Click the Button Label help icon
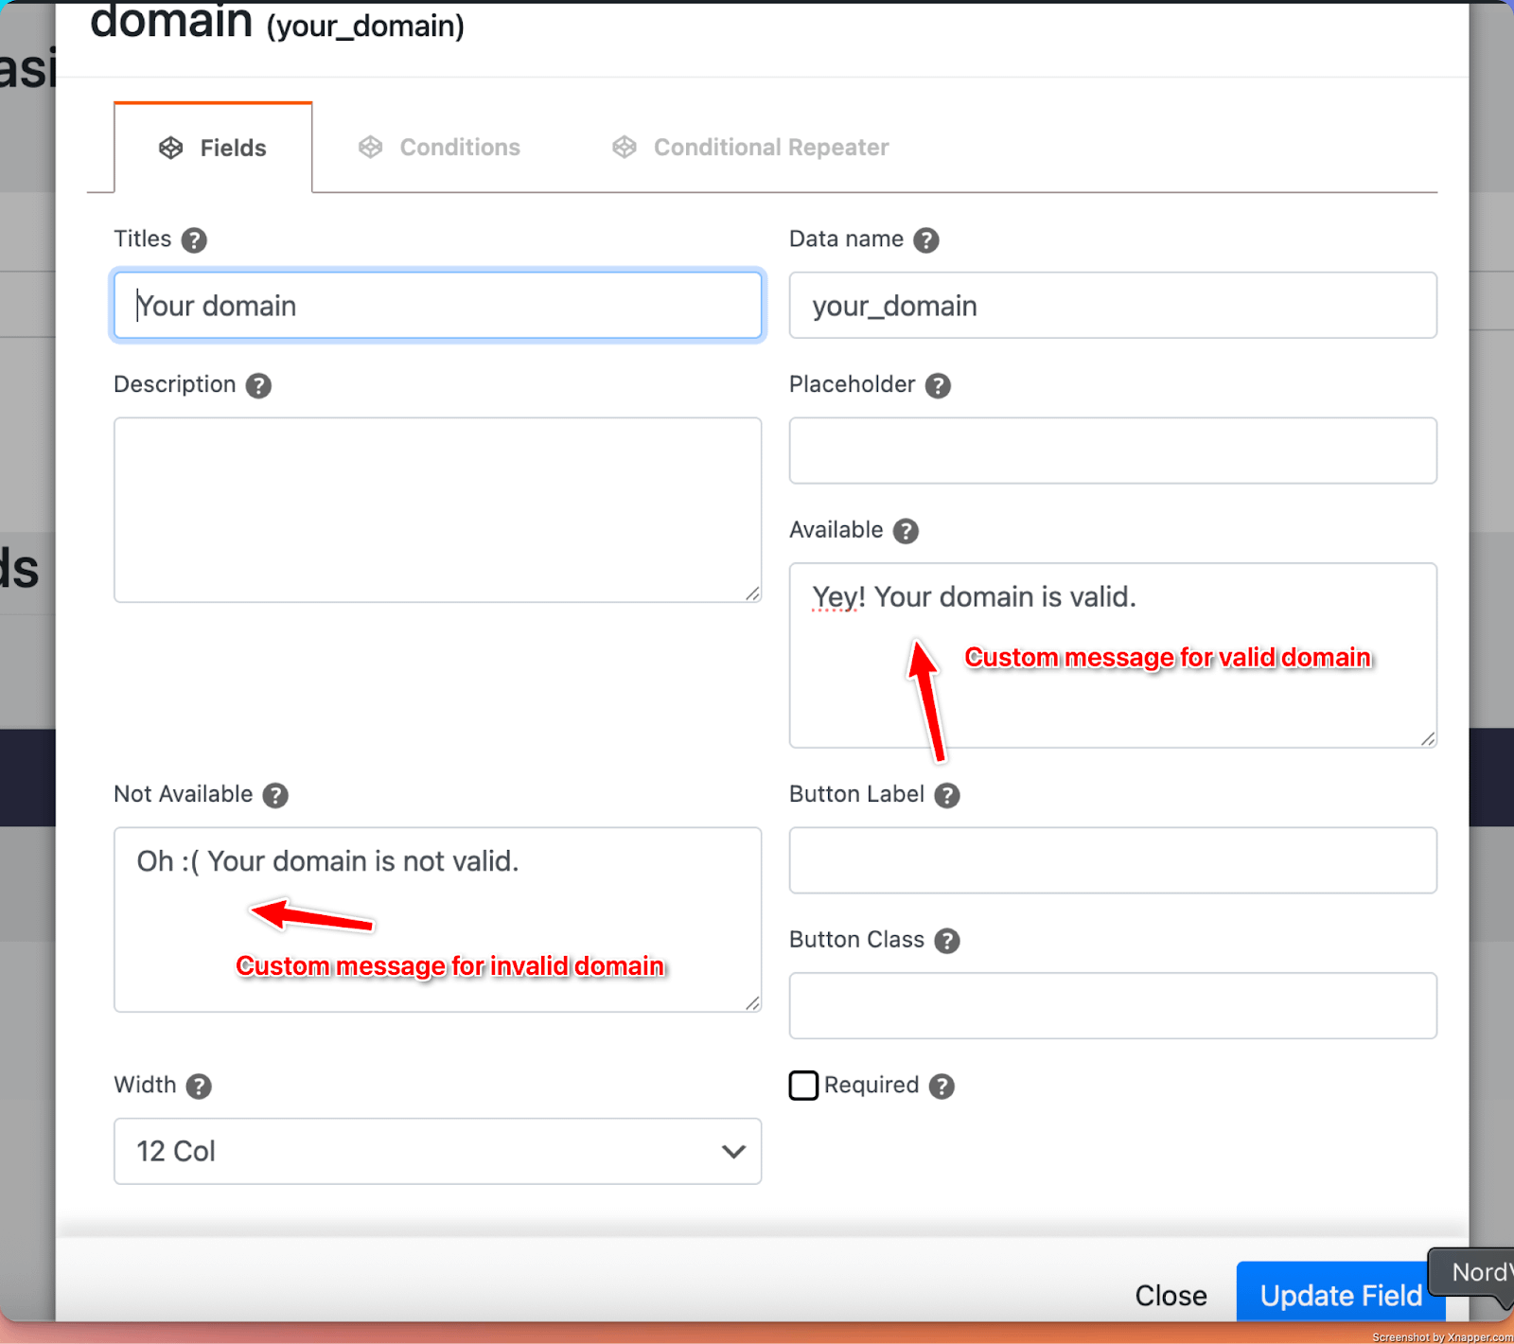 [946, 795]
